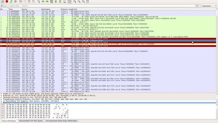This screenshot has width=218, height=123.
Task: Select packet 7 GET / HTTP/1.1
Action: (x=108, y=22)
